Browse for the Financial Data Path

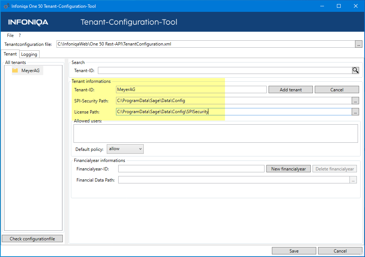click(x=353, y=180)
